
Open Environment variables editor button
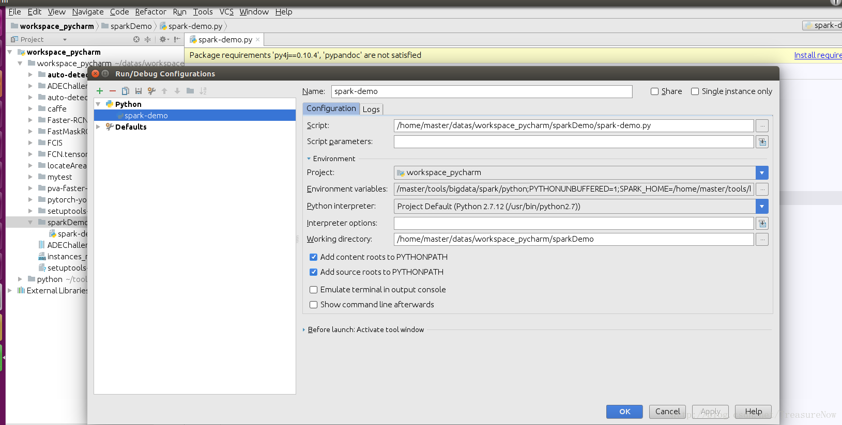[762, 189]
